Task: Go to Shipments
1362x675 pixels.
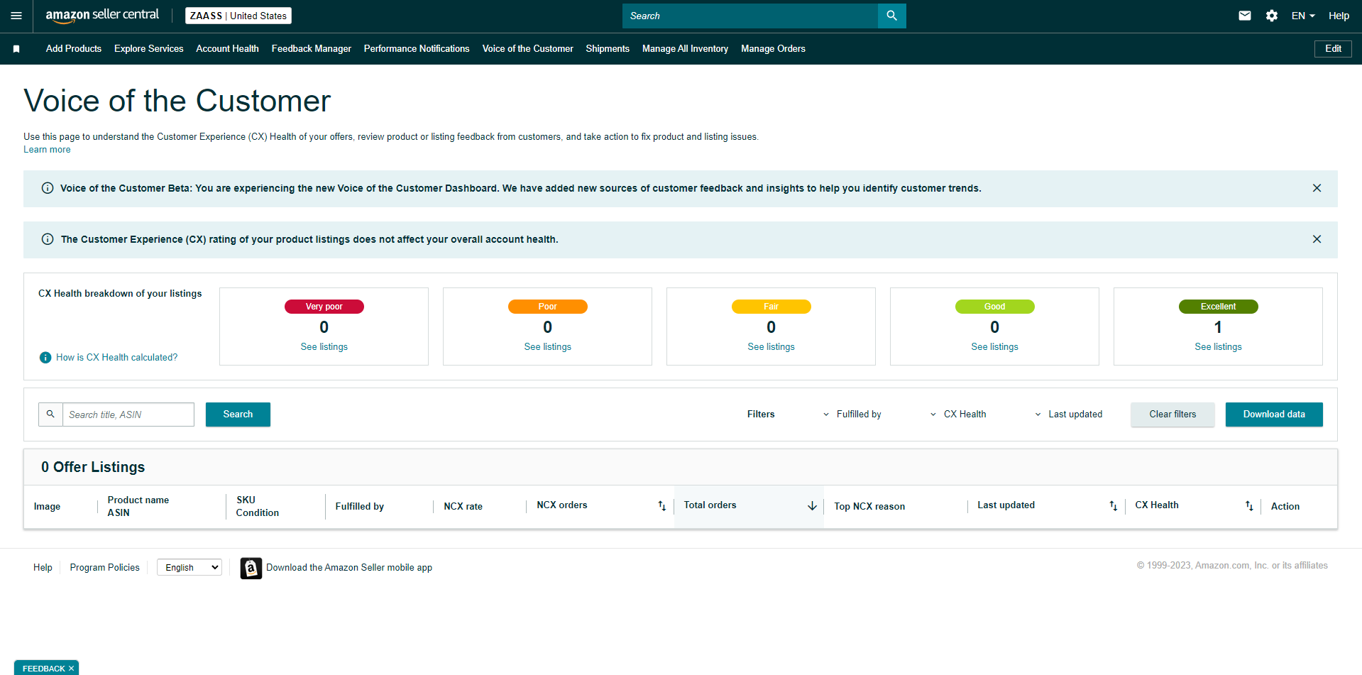Action: [x=608, y=49]
